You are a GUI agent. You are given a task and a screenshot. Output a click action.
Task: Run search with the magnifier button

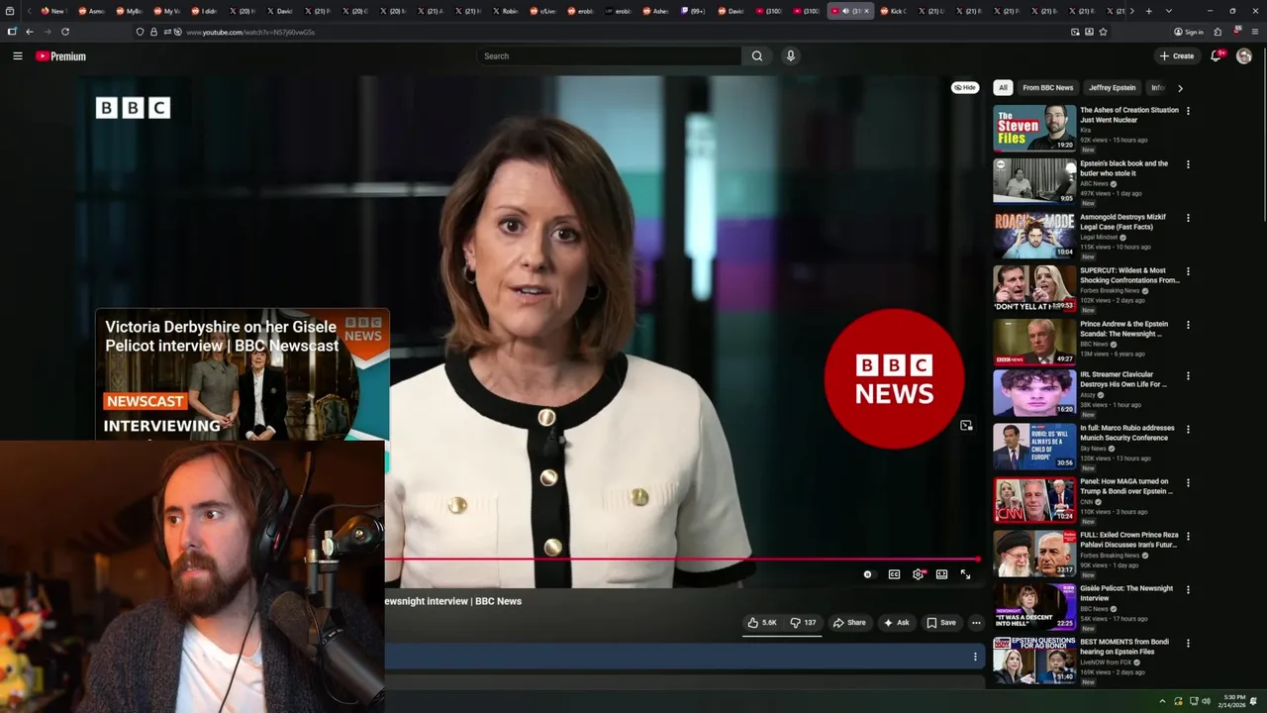click(757, 56)
